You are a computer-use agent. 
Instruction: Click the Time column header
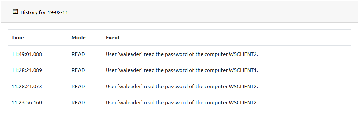coord(18,37)
